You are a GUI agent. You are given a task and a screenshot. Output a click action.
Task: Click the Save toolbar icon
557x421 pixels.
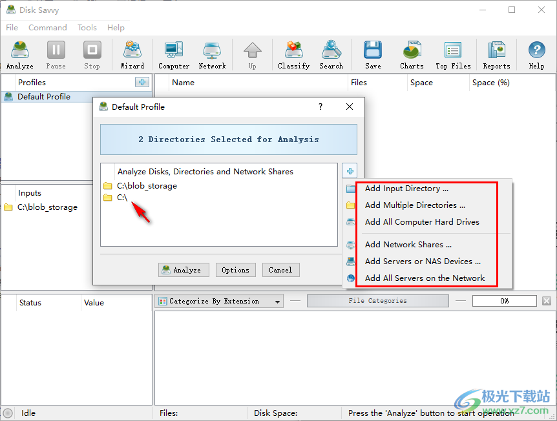tap(373, 55)
